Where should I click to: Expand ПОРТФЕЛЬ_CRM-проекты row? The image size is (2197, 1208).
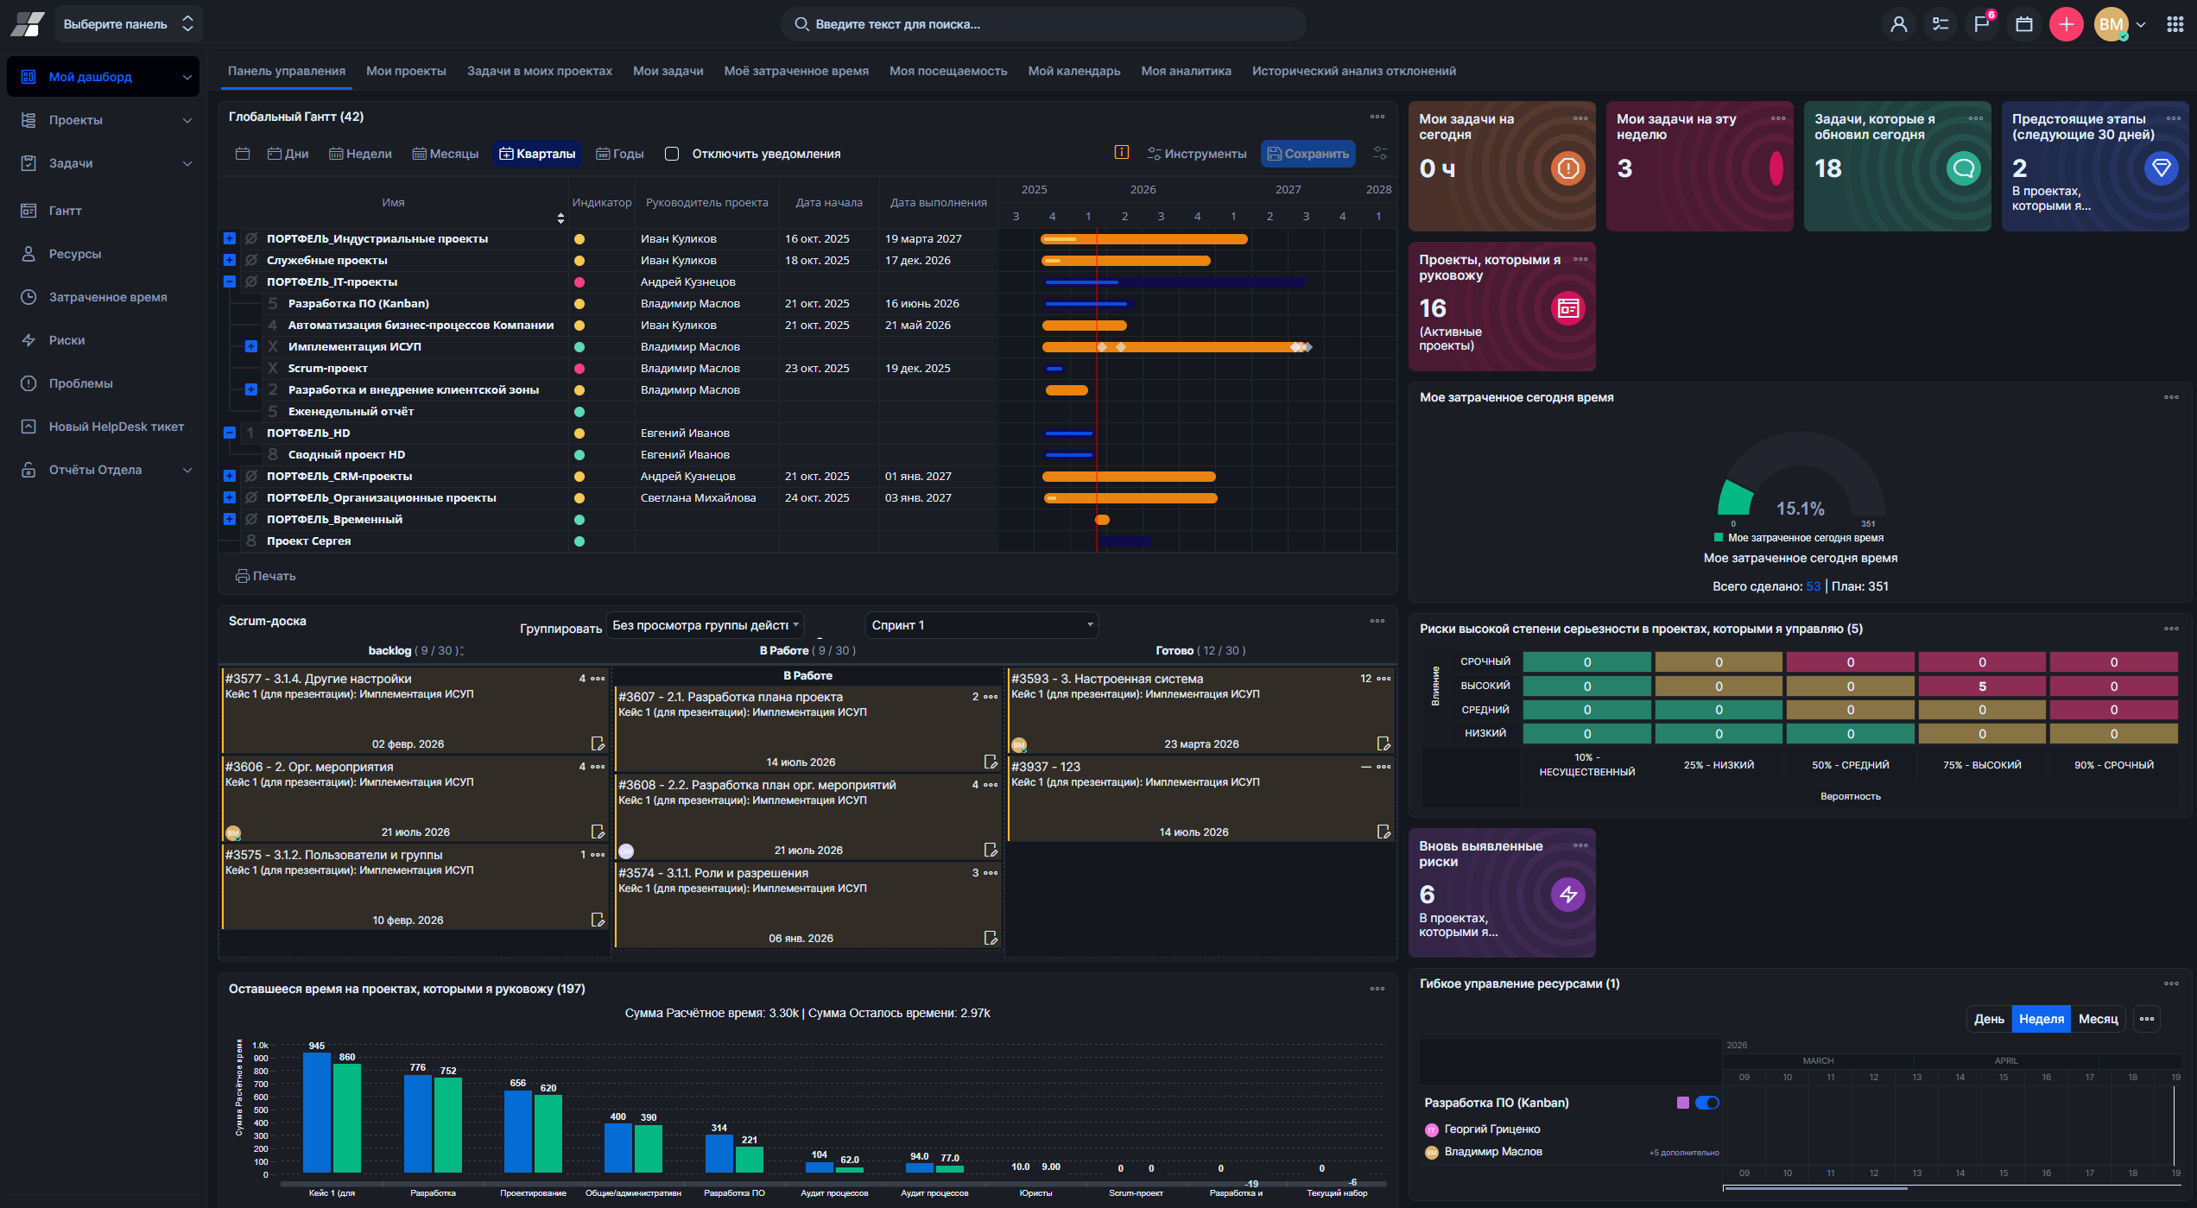coord(230,476)
